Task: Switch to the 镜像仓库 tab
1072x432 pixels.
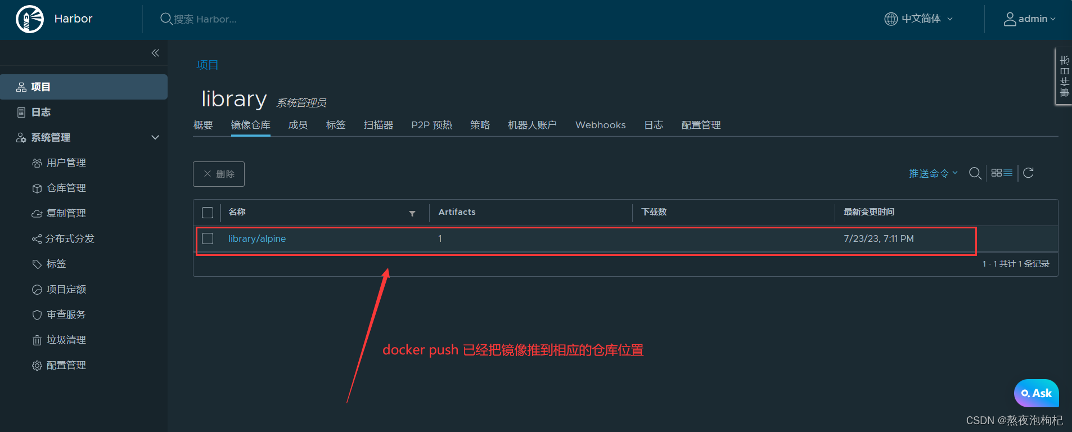Action: 250,125
